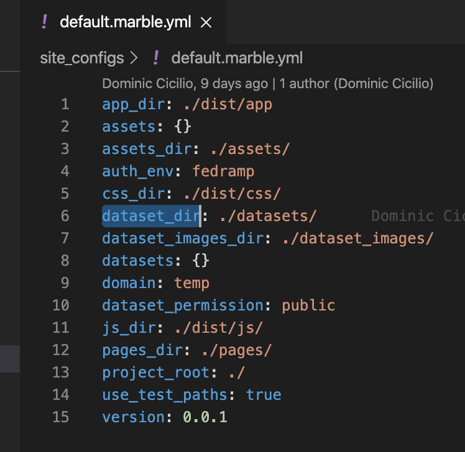Image resolution: width=465 pixels, height=452 pixels.
Task: Click the pages_dir key
Action: pos(142,350)
